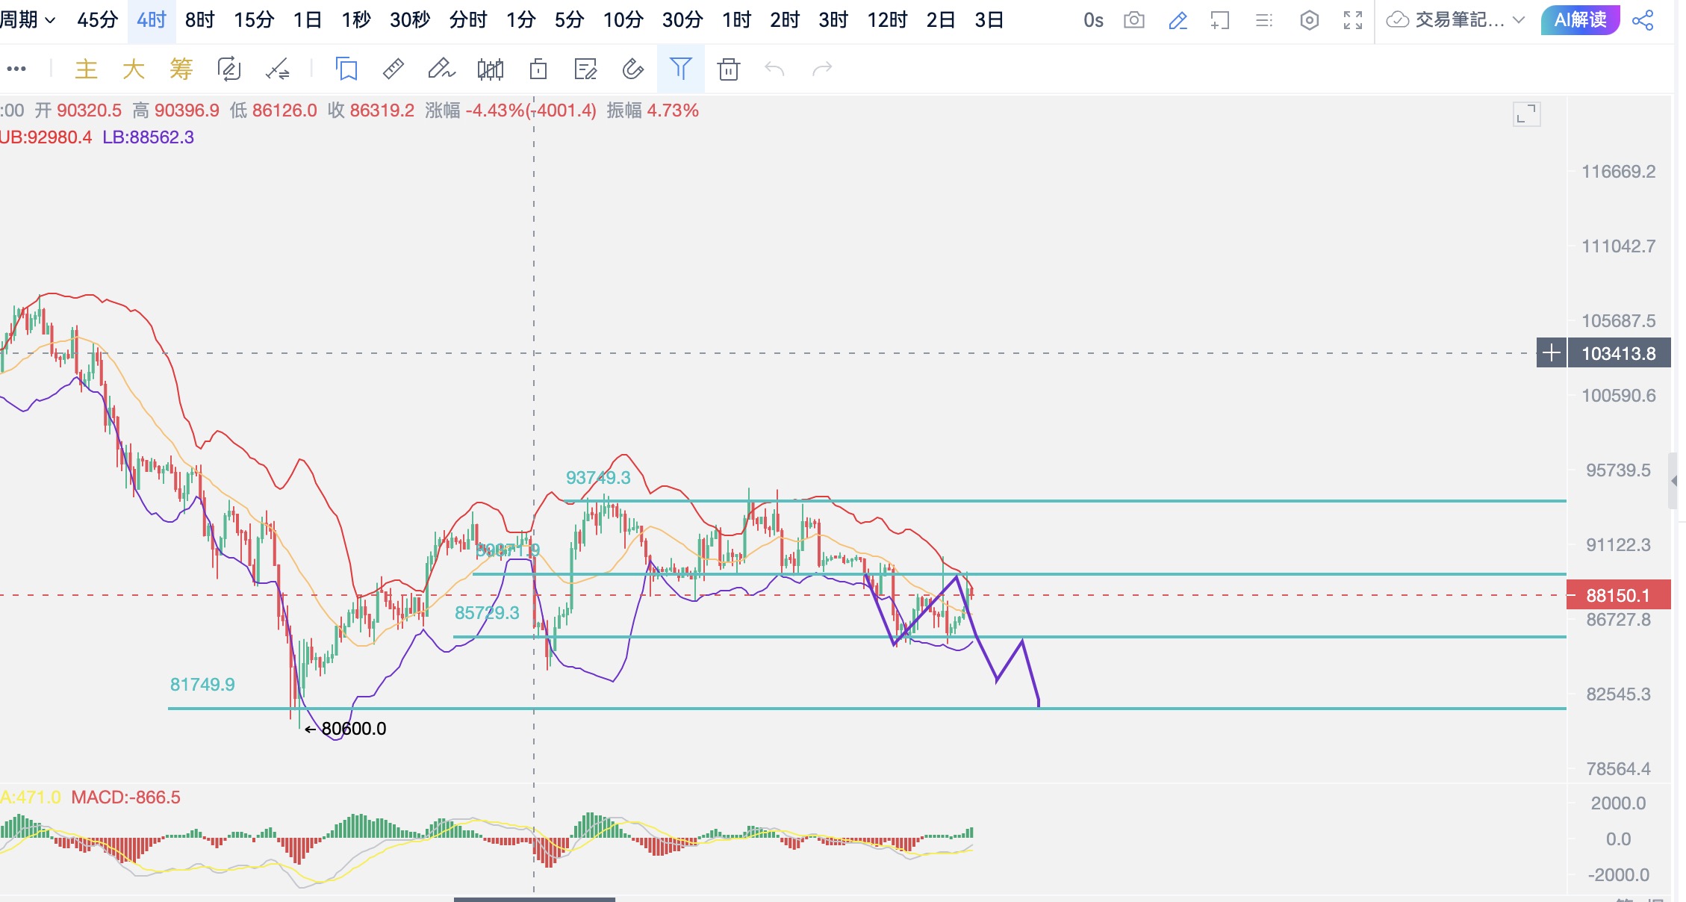Open the three-dot more options menu
This screenshot has height=902, width=1686.
(x=16, y=69)
